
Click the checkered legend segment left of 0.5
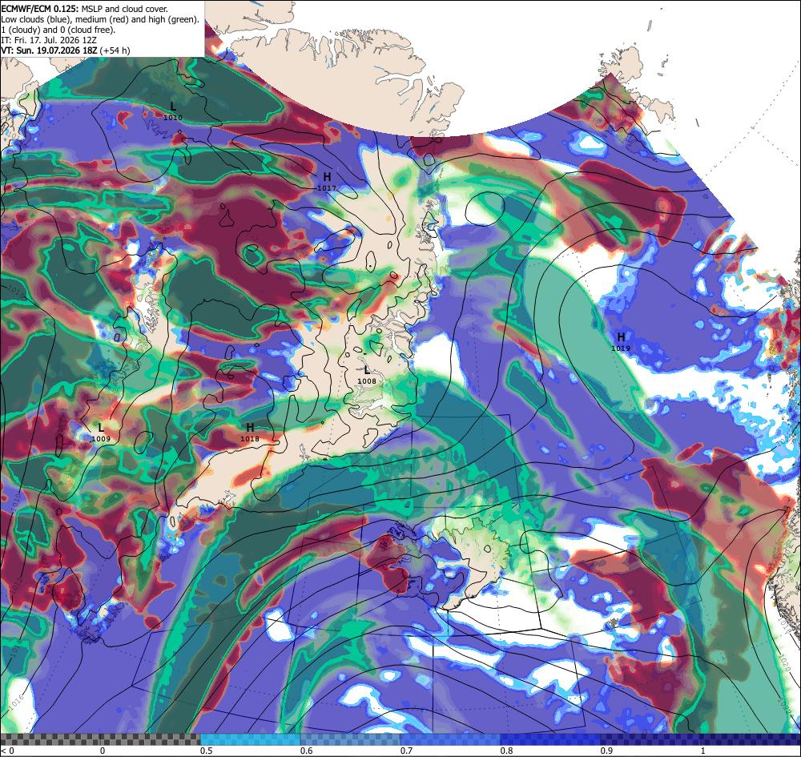pos(100,739)
